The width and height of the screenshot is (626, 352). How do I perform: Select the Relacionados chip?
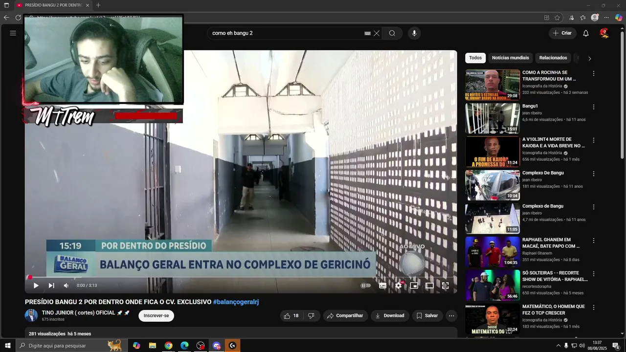coord(553,58)
